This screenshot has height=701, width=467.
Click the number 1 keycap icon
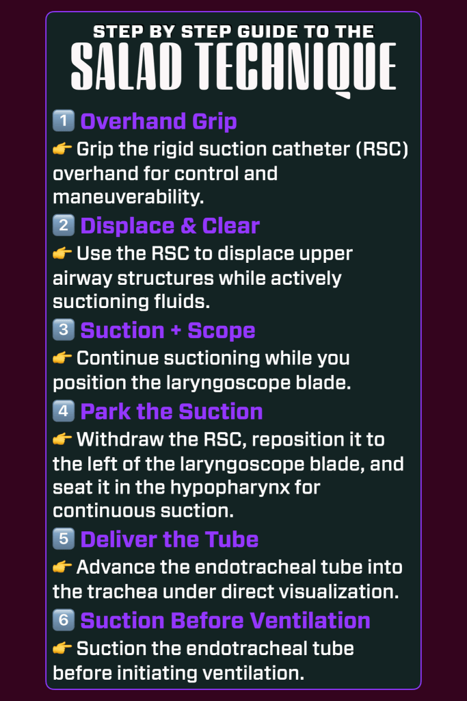[64, 122]
